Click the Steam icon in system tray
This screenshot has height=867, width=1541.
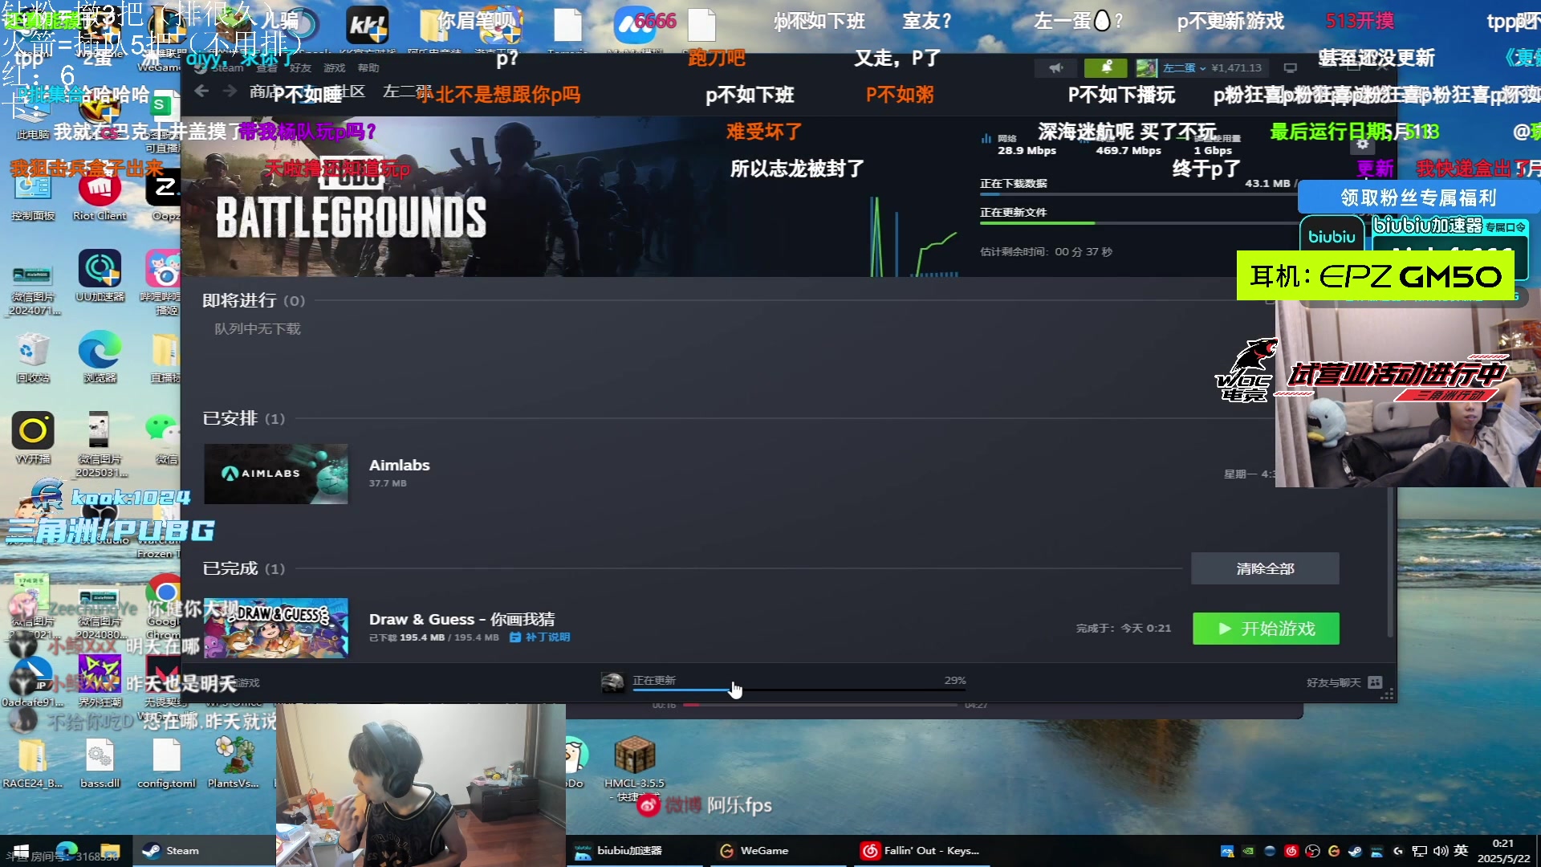1355,851
